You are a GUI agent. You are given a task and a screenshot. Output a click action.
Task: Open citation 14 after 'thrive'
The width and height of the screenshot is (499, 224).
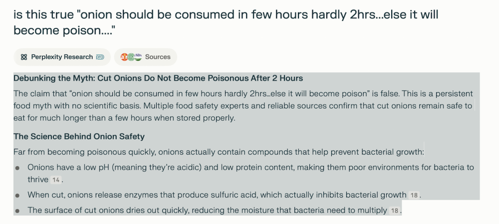(x=57, y=180)
